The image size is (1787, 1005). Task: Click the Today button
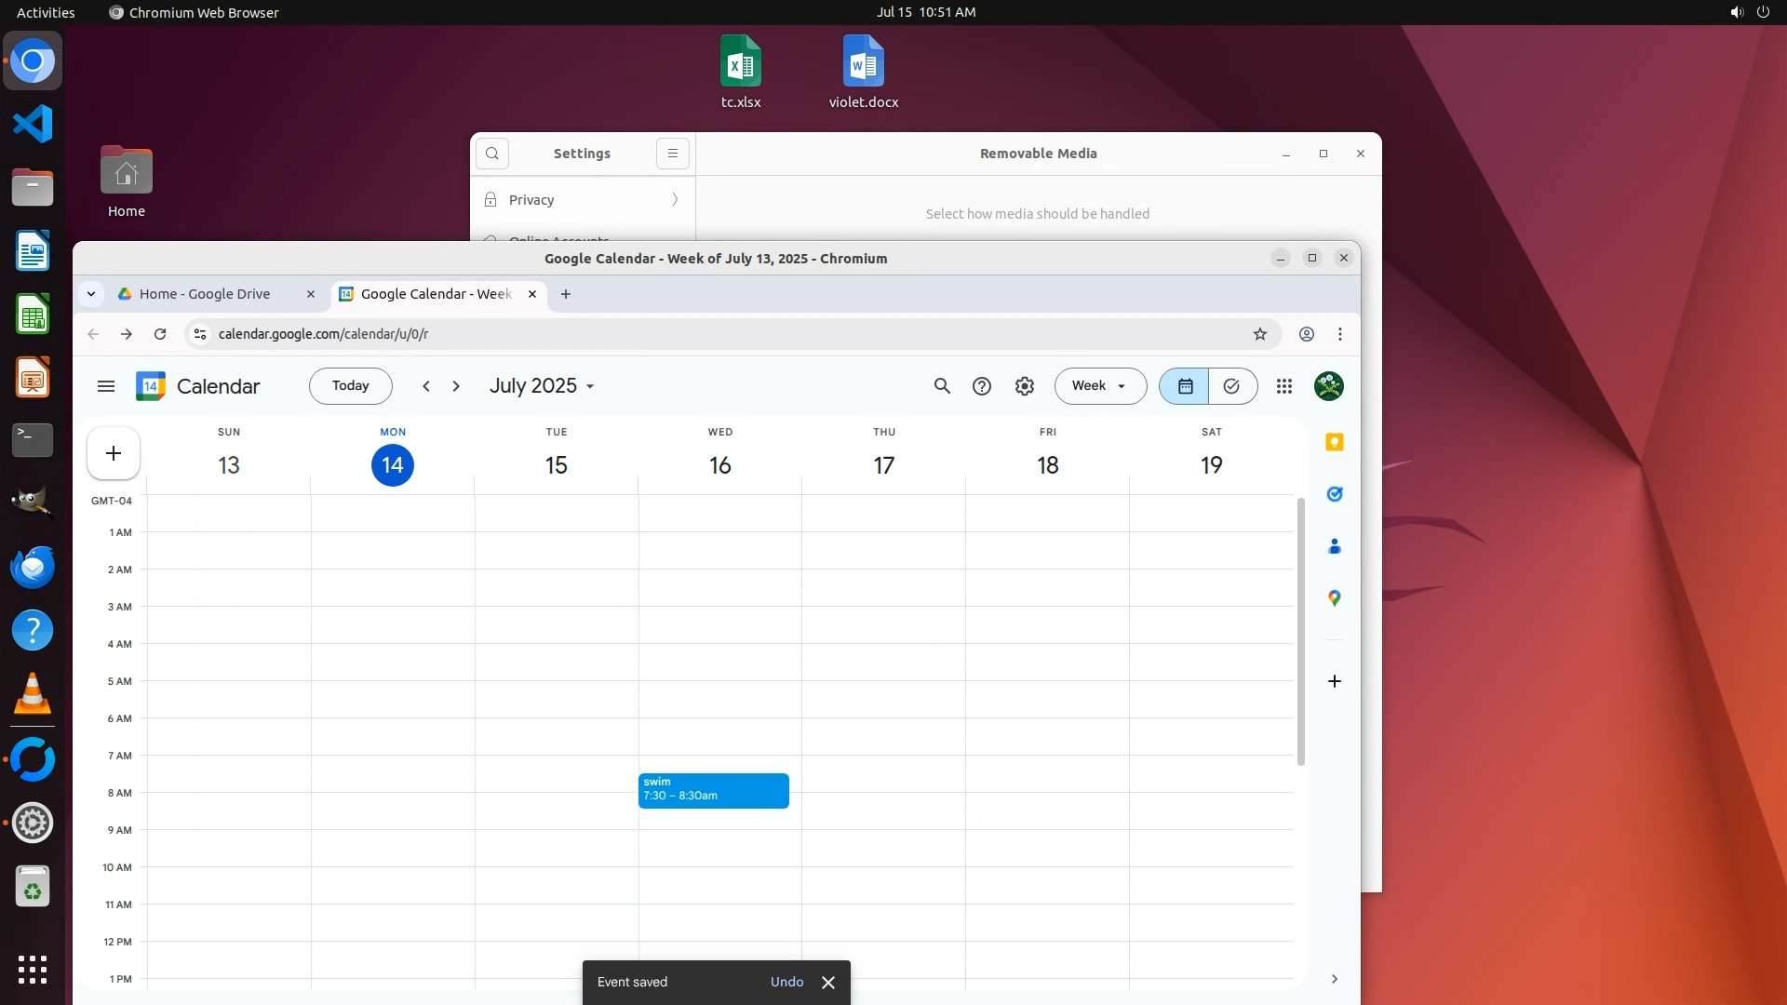351,386
